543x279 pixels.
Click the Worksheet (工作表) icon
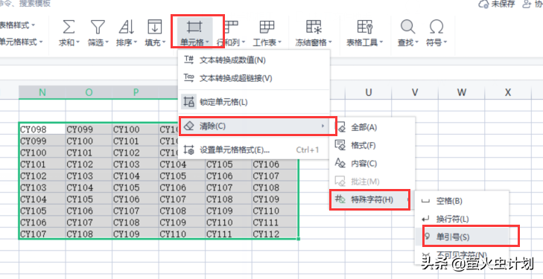pos(267,27)
